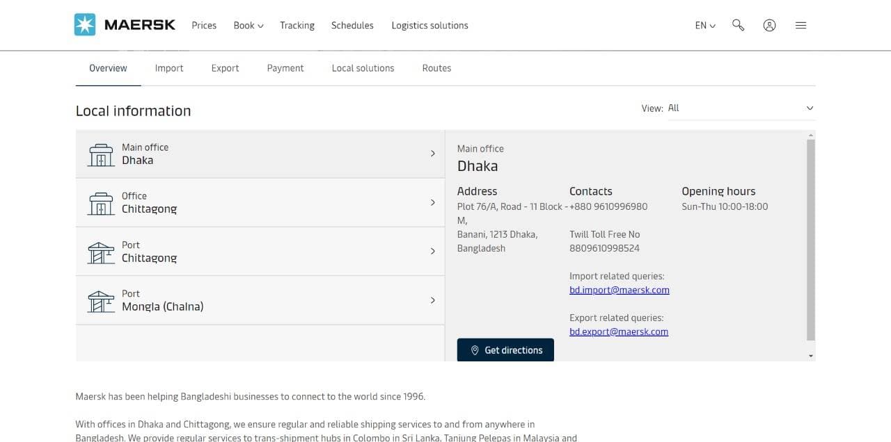Open bd.import@maersk.com email link
Viewport: 891px width, 442px height.
tap(620, 290)
